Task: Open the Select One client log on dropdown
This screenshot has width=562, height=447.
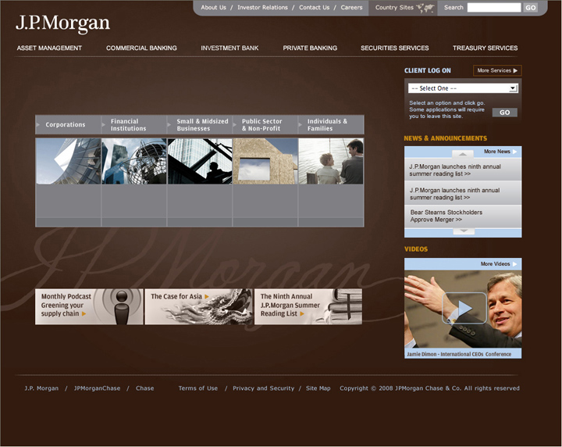Action: click(x=463, y=88)
